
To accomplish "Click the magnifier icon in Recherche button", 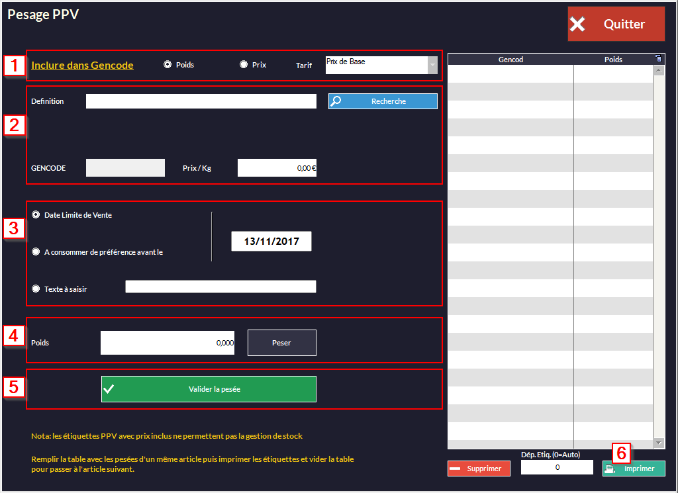I will coord(336,101).
